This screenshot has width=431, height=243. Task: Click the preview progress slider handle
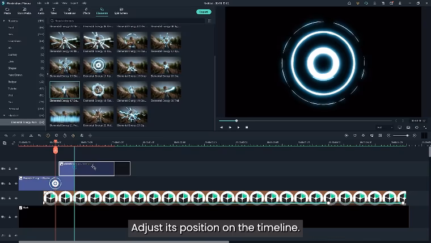pyautogui.click(x=236, y=120)
